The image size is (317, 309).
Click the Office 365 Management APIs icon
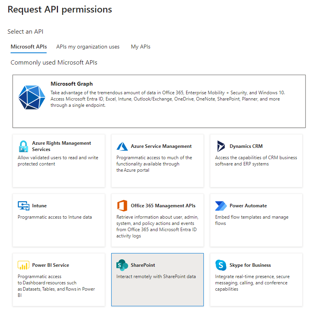[123, 205]
